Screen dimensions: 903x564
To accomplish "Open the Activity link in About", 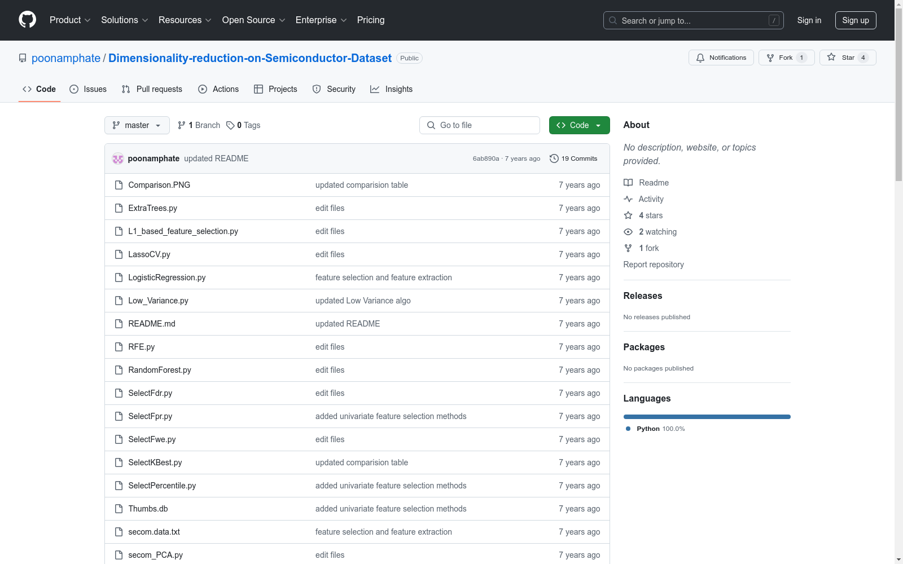I will (x=643, y=199).
